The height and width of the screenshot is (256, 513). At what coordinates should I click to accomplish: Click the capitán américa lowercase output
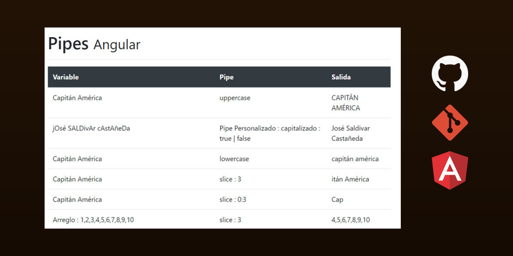click(x=355, y=159)
